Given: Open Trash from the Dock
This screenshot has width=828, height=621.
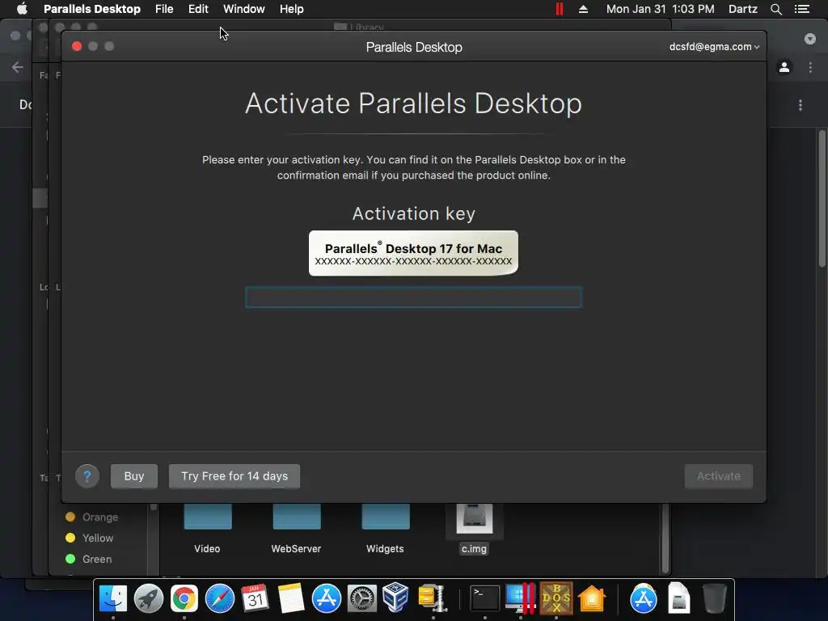Looking at the screenshot, I should click(715, 598).
